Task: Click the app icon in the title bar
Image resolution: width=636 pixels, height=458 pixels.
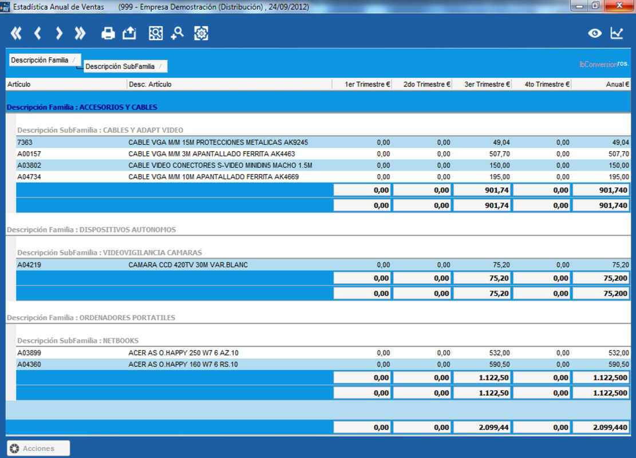Action: (5, 7)
